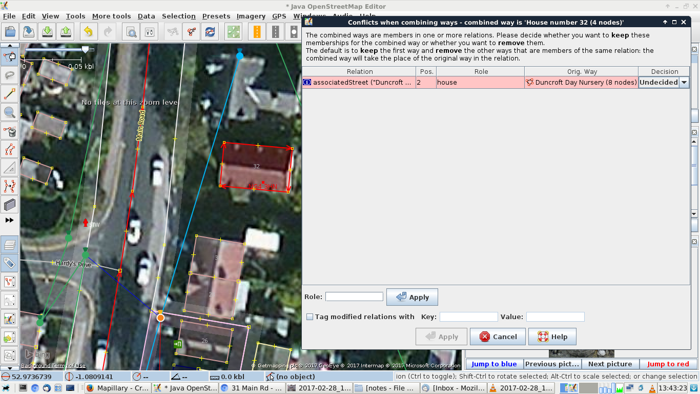Upload changes with green up arrow
Viewport: 700px width, 394px height.
66,32
